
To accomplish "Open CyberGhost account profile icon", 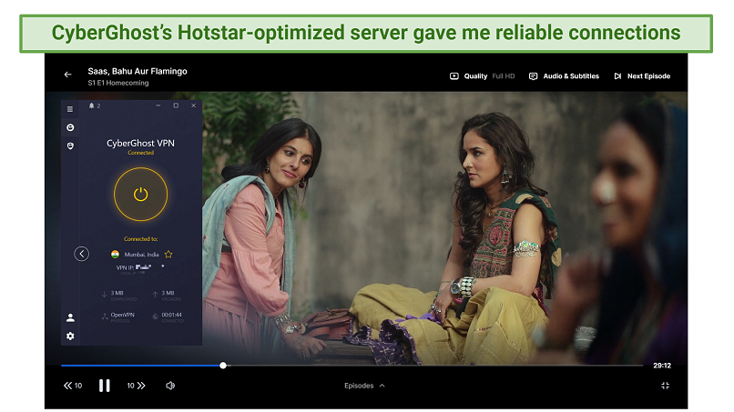I will click(70, 318).
